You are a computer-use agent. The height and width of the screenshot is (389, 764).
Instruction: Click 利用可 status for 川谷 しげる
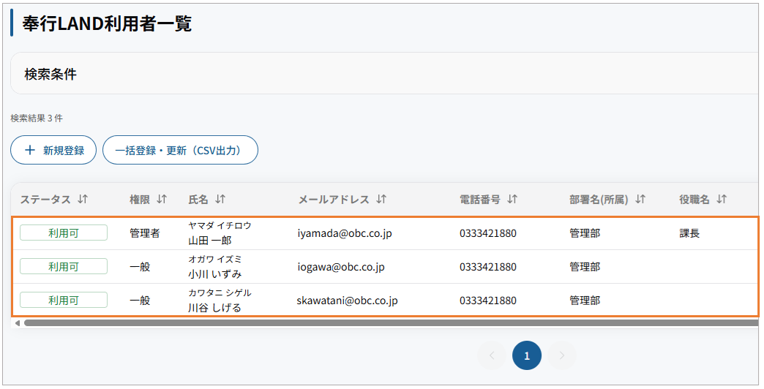pyautogui.click(x=64, y=300)
